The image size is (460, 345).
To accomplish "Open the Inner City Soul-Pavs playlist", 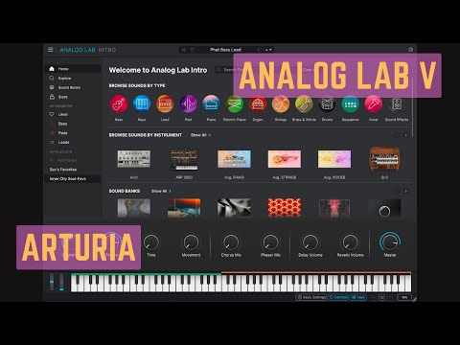I will (x=73, y=179).
